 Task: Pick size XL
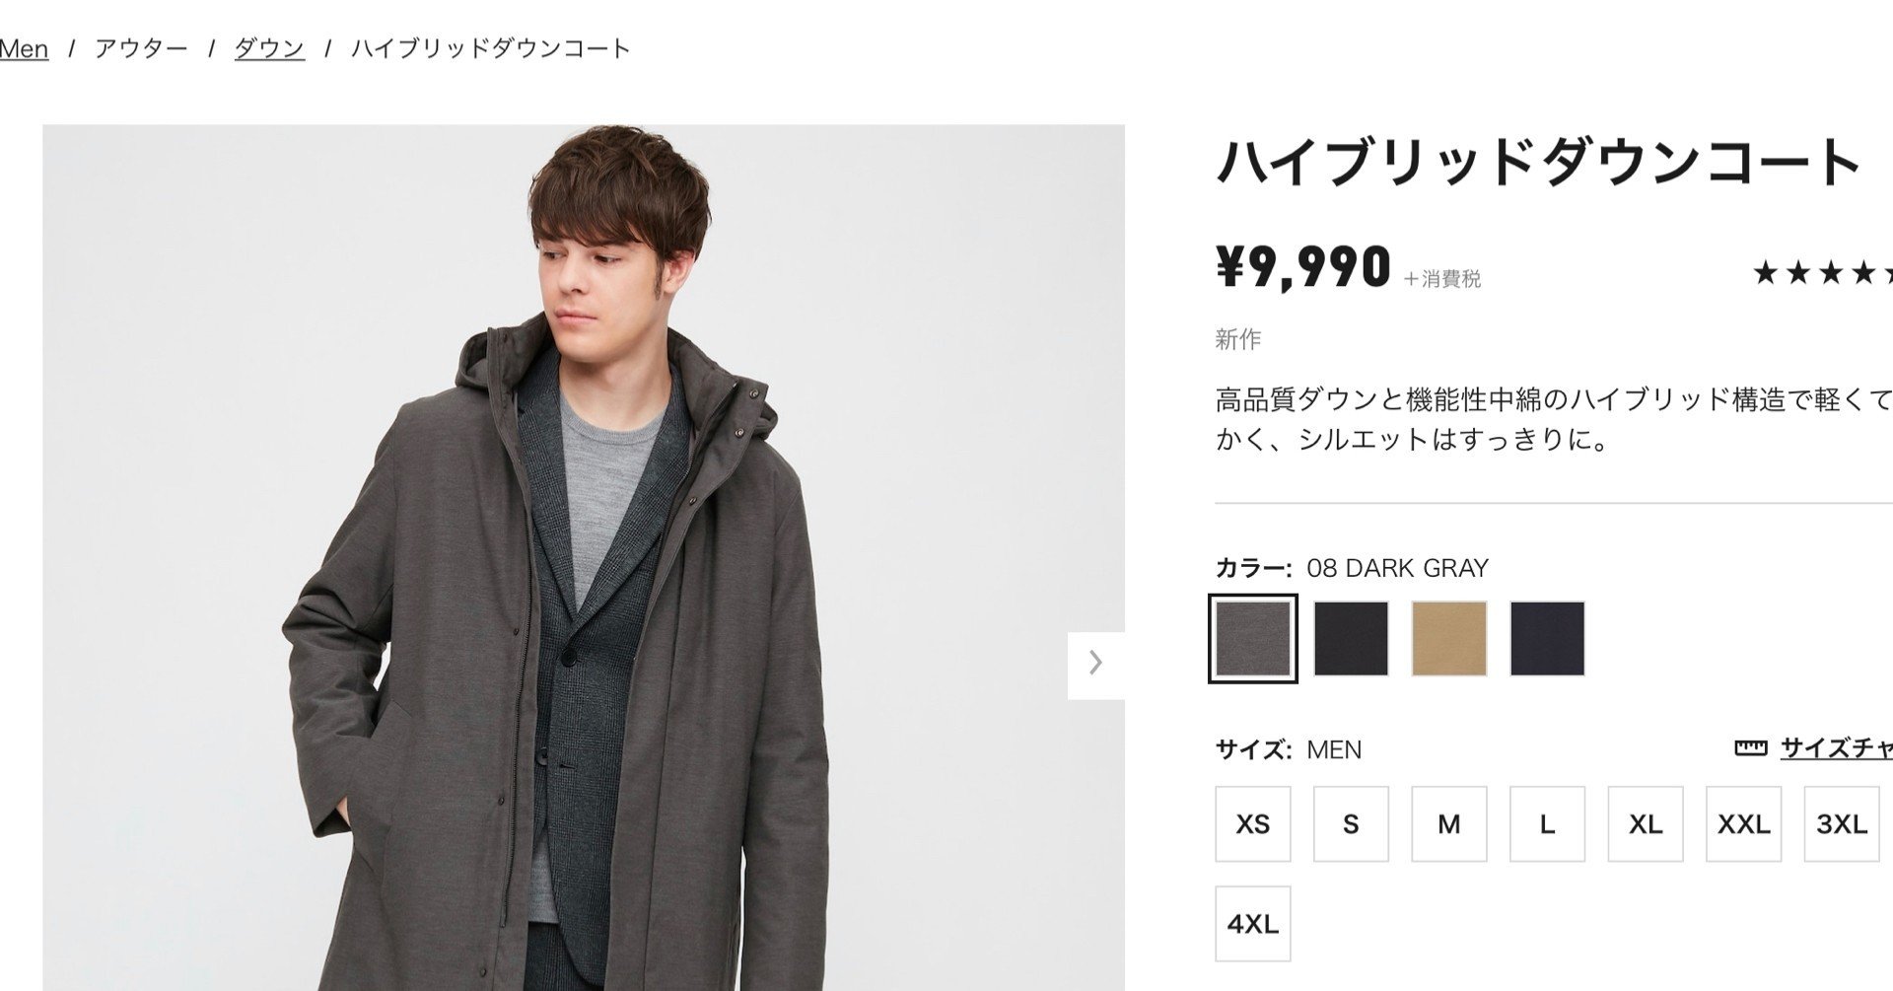click(1646, 824)
